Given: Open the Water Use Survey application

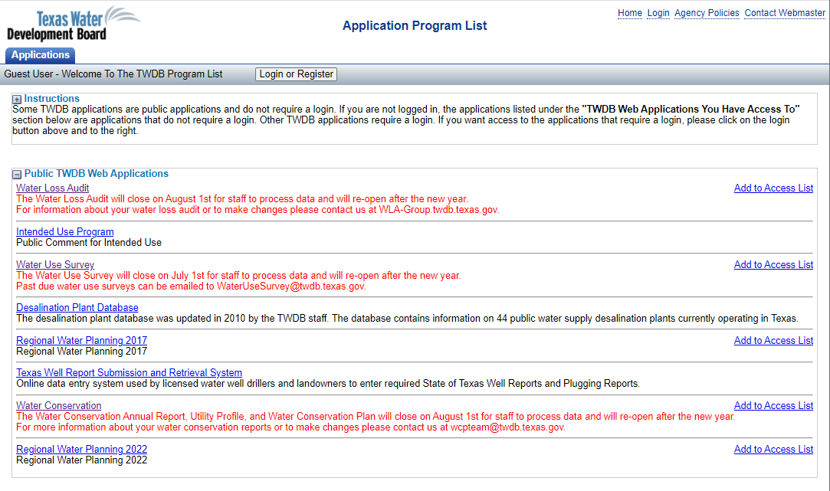Looking at the screenshot, I should (55, 264).
